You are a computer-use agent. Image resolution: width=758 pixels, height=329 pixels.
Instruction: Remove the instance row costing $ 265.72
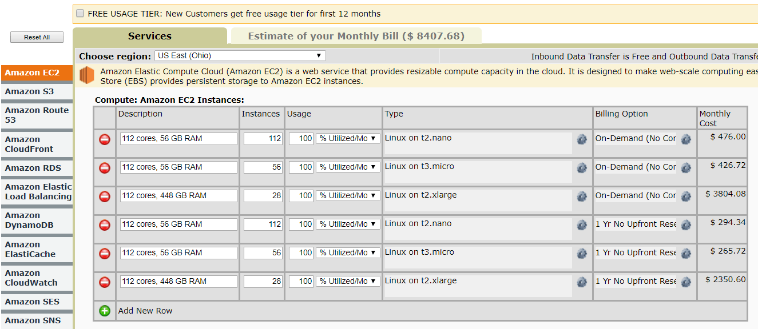105,254
